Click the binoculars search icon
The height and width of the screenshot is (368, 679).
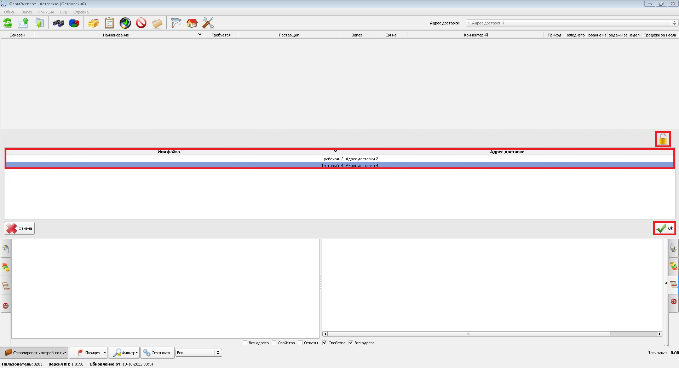(x=58, y=23)
